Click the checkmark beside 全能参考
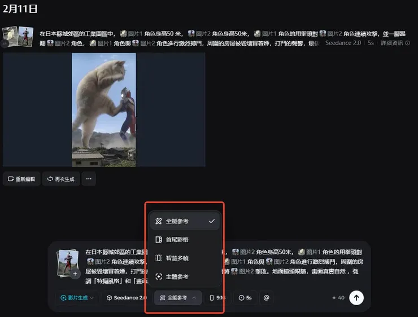418x317 pixels. click(x=212, y=221)
